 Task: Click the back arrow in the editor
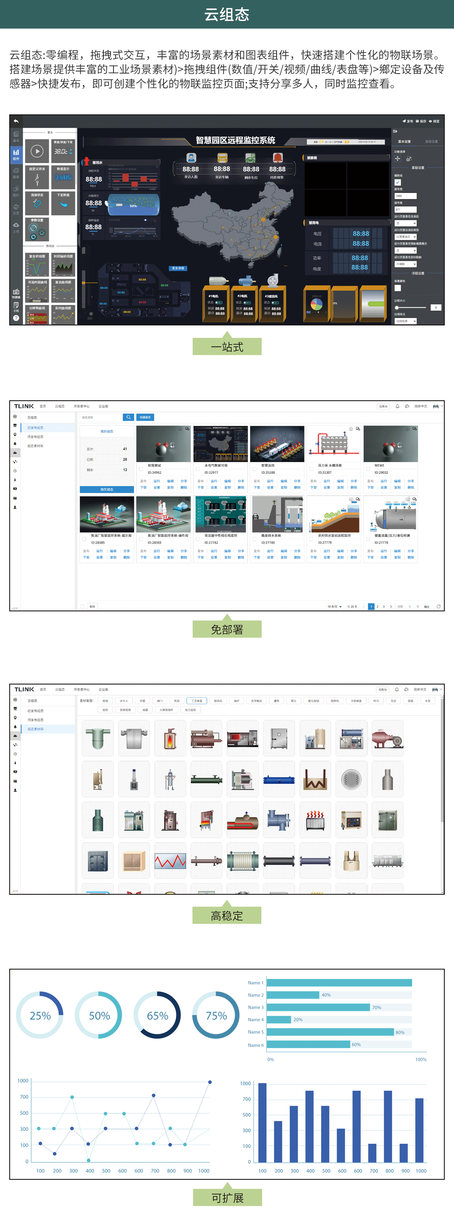[16, 121]
